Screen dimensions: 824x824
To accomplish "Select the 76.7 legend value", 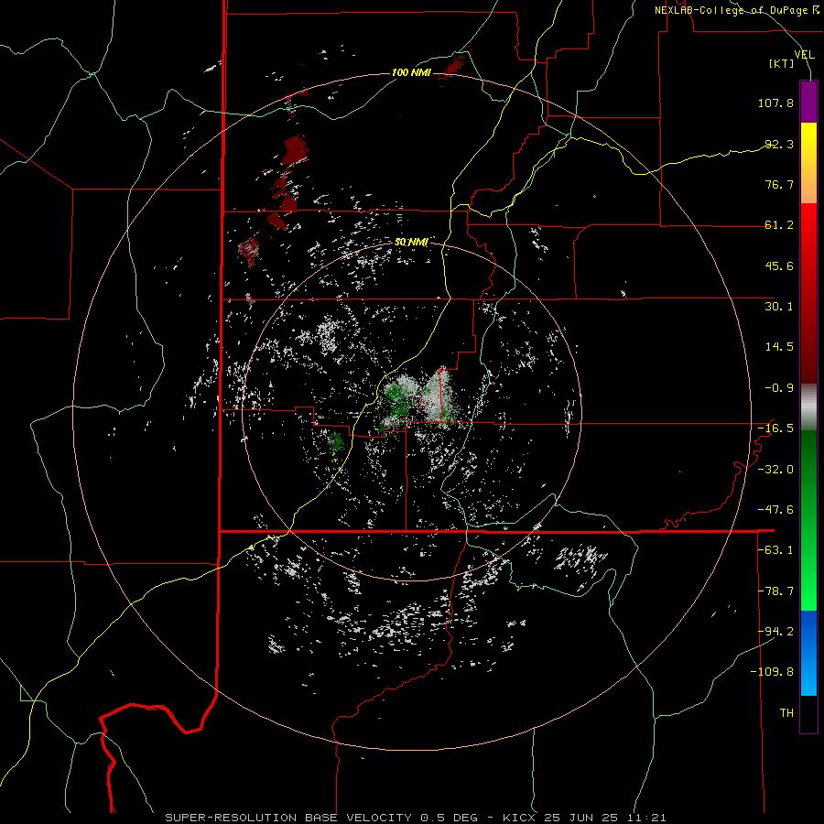I will (779, 184).
